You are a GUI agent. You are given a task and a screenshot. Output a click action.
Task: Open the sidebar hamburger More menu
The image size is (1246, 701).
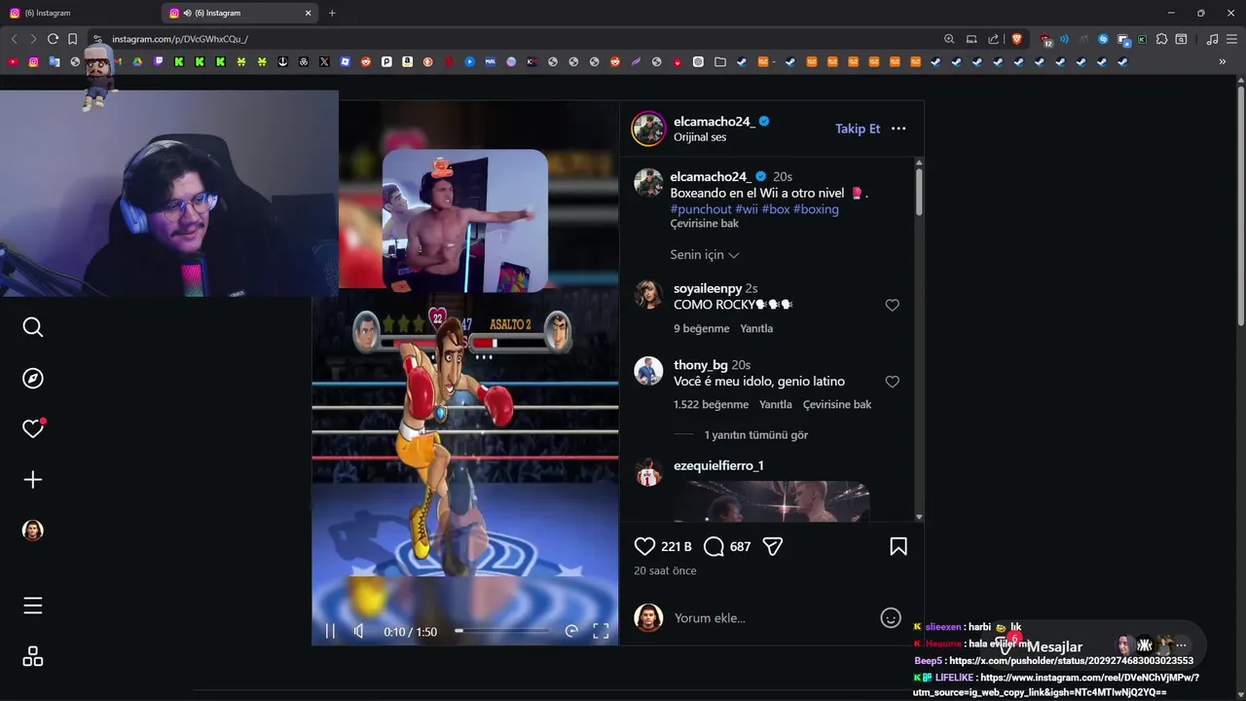coord(33,606)
